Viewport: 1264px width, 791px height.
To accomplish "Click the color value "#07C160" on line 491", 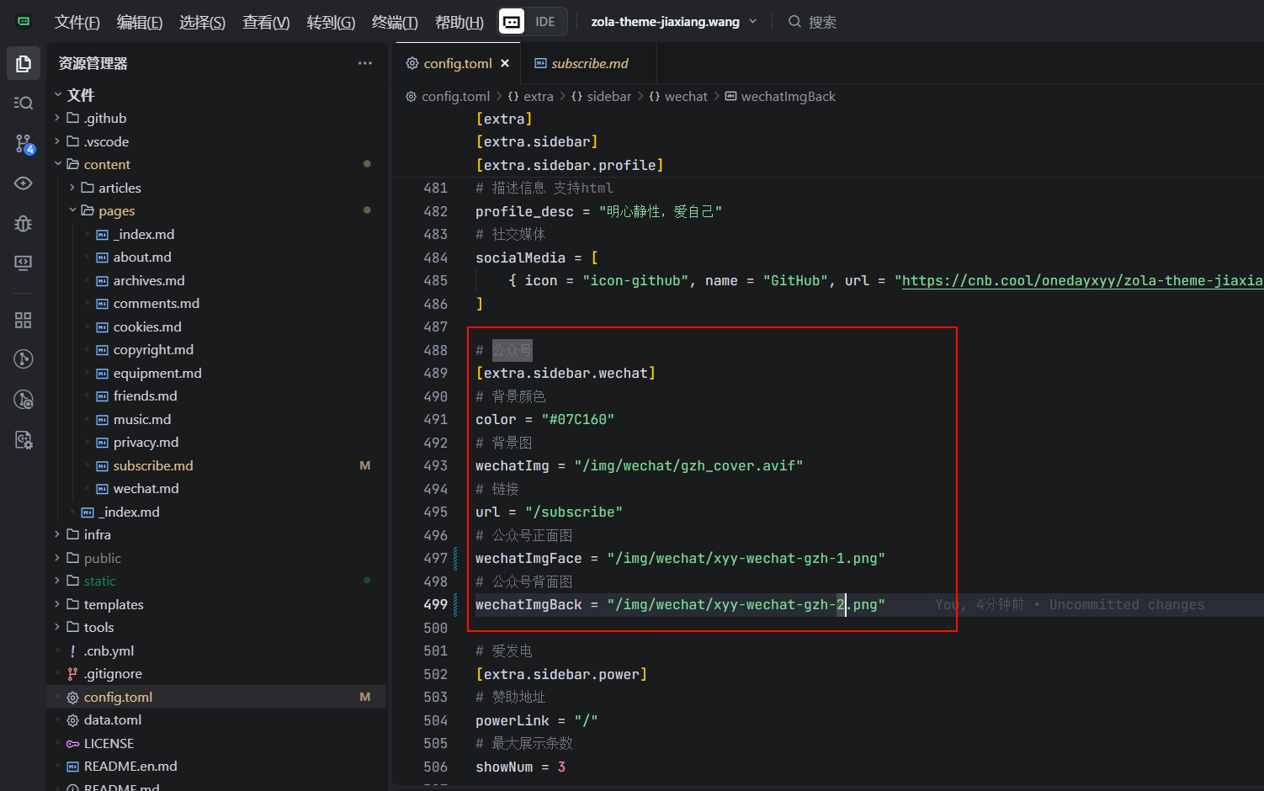I will pyautogui.click(x=578, y=420).
